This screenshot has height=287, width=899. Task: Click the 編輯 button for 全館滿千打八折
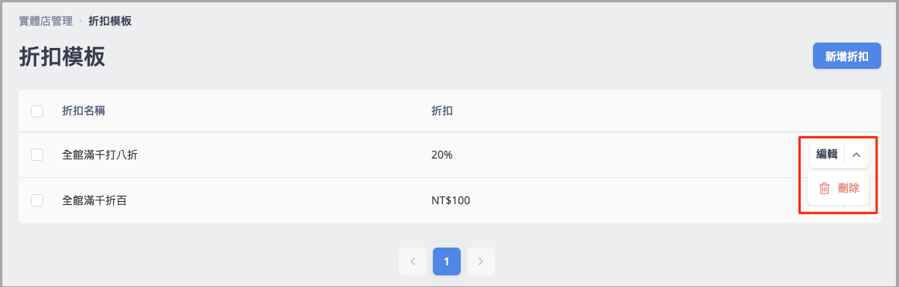pyautogui.click(x=827, y=154)
